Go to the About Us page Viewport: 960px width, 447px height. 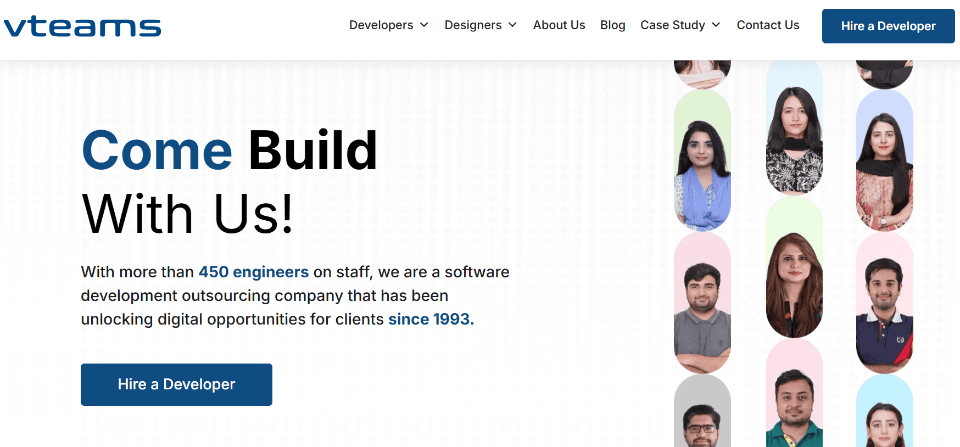point(559,25)
